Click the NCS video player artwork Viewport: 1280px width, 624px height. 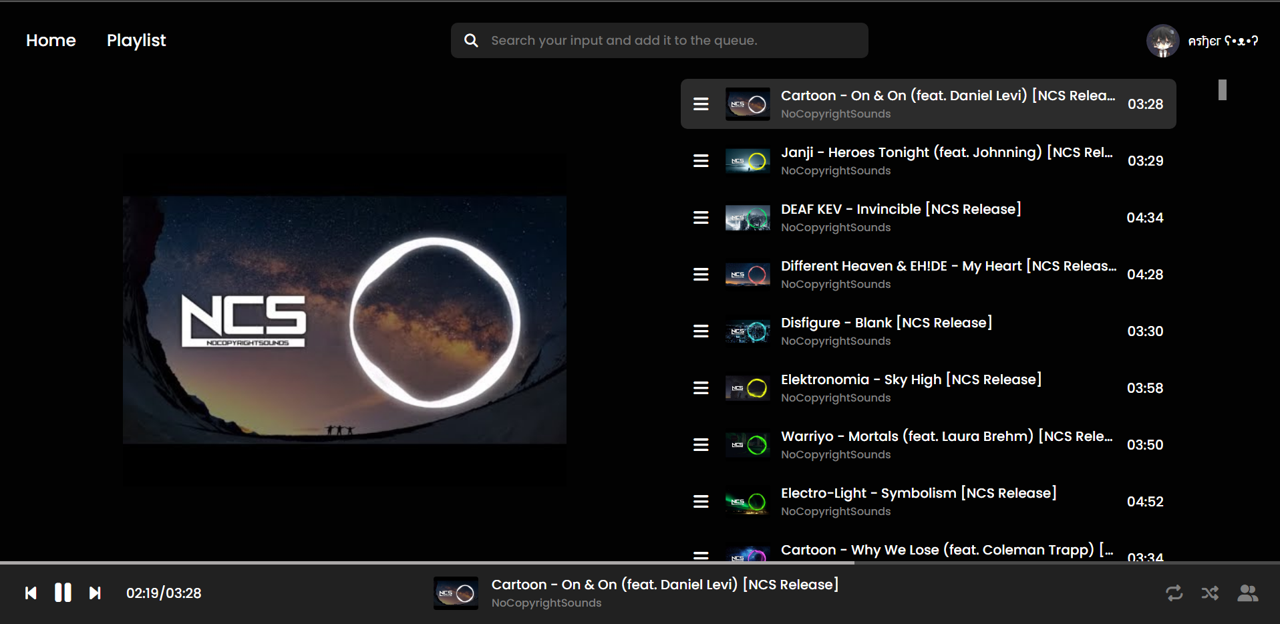tap(345, 320)
